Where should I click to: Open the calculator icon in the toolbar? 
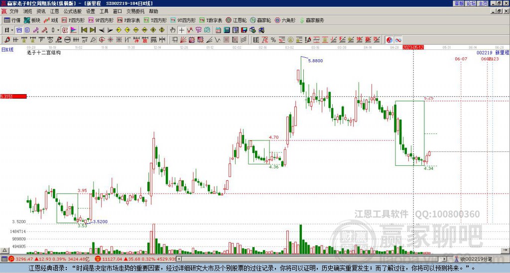coord(227,30)
